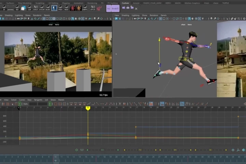Toggle lights icon in the right viewport toolbar

tap(203, 19)
